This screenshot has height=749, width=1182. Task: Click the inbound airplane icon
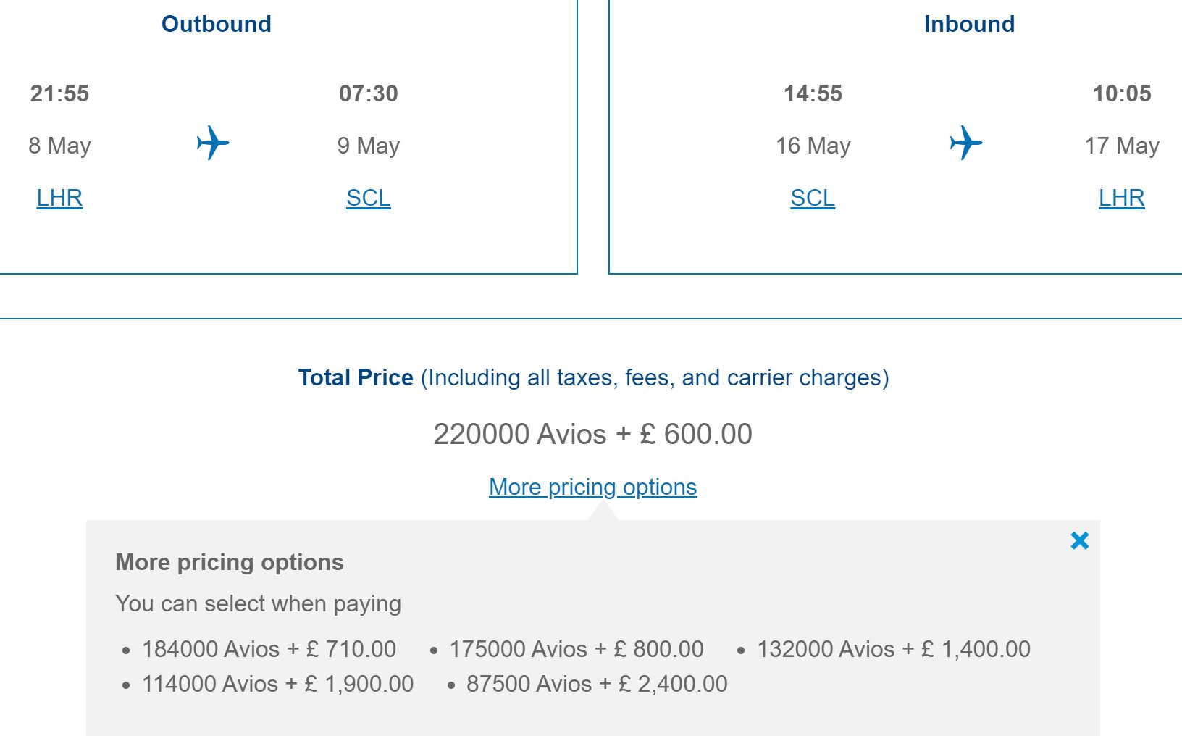point(966,143)
